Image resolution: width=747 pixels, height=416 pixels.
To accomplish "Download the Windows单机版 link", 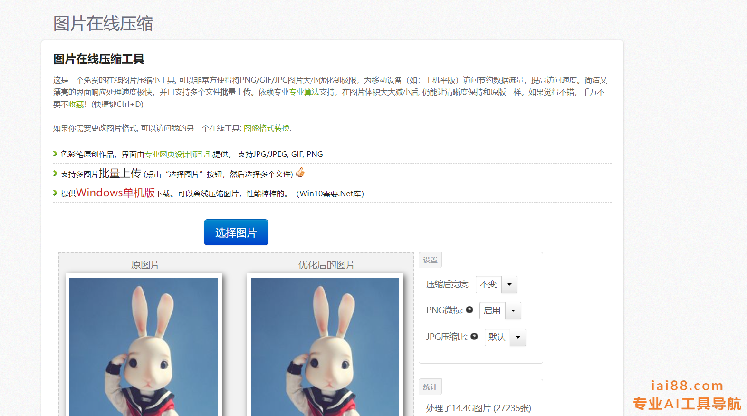I will pos(115,193).
